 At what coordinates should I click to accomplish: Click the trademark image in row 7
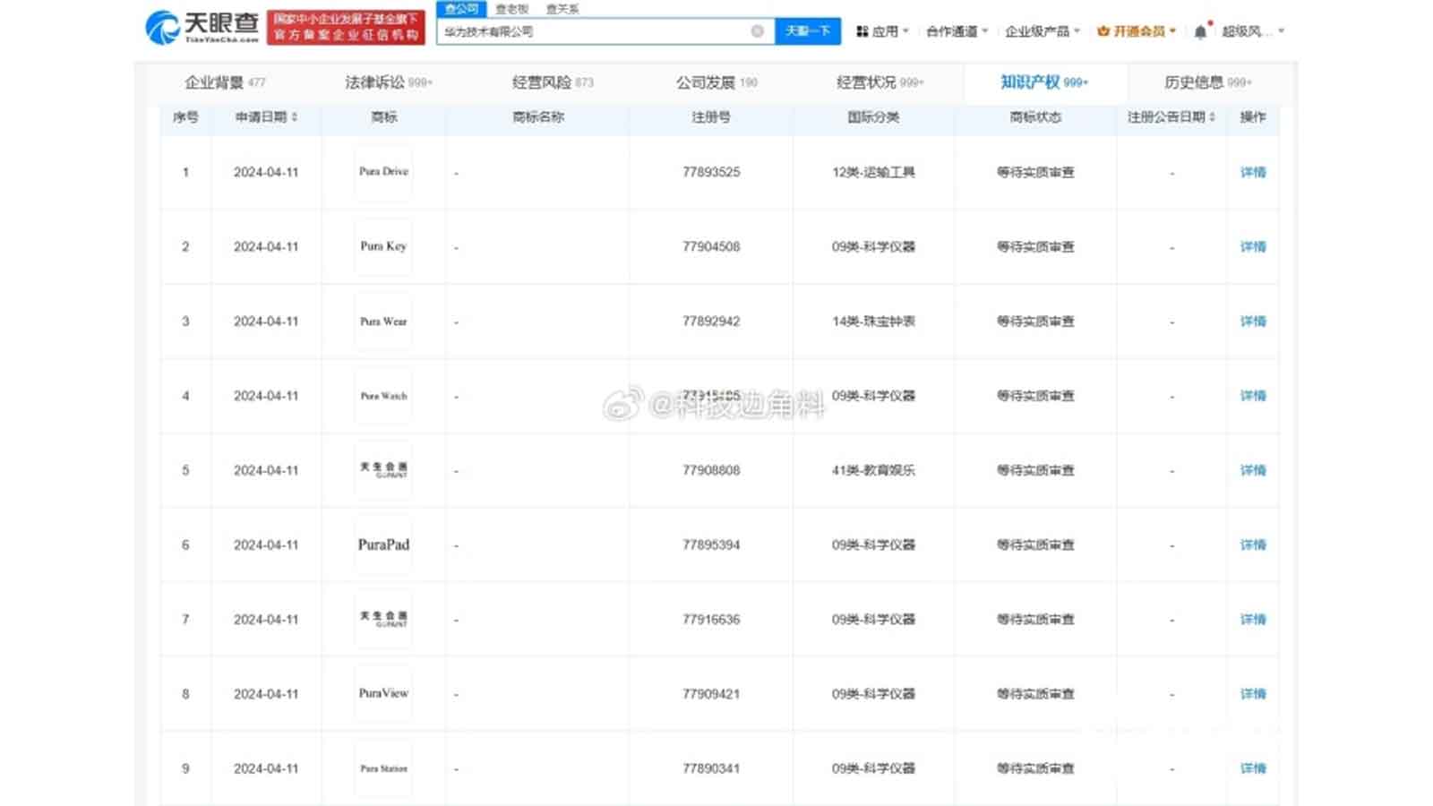pyautogui.click(x=383, y=619)
